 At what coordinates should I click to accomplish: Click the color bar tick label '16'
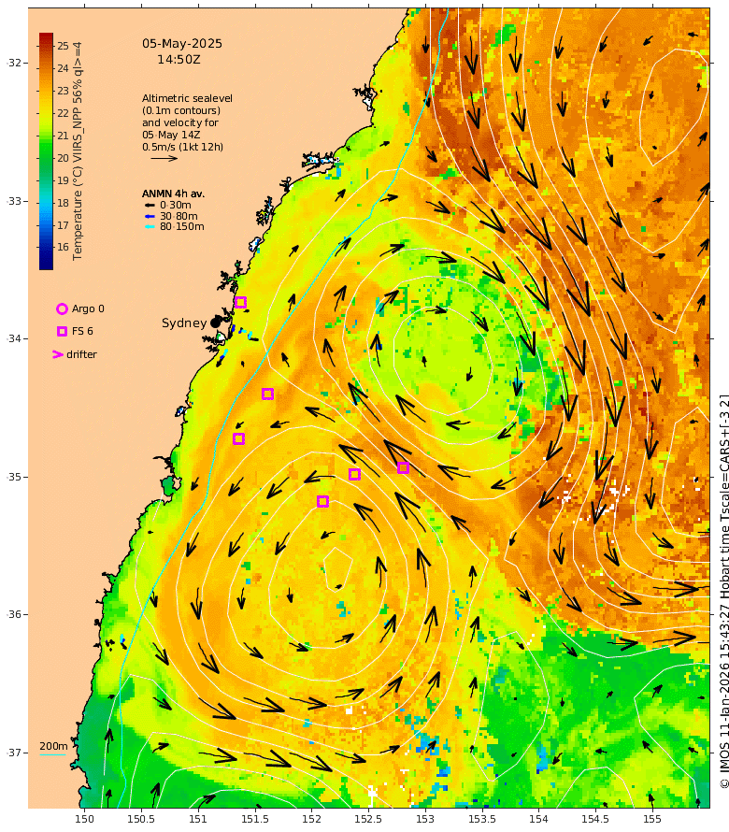64,247
